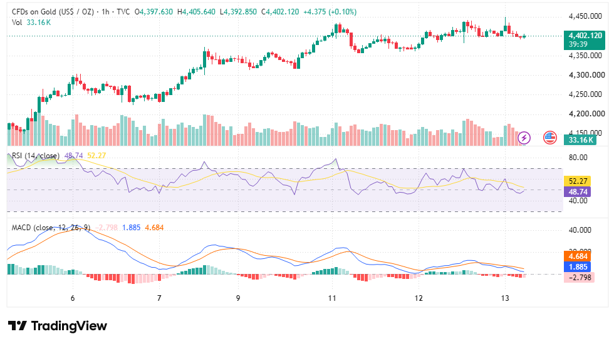The height and width of the screenshot is (359, 614).
Task: Open the TradingView logo link
Action: 58,326
